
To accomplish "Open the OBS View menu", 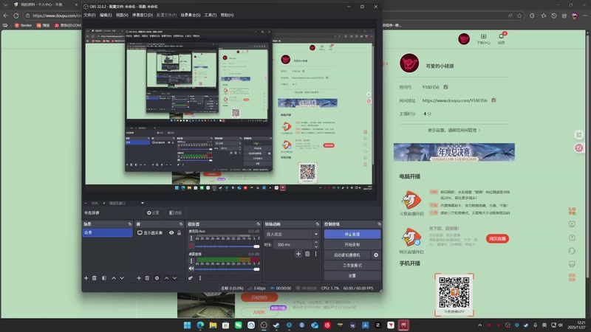I will click(x=122, y=15).
